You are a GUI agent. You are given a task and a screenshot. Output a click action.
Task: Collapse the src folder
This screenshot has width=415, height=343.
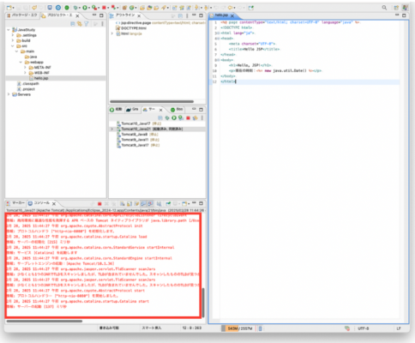point(13,46)
